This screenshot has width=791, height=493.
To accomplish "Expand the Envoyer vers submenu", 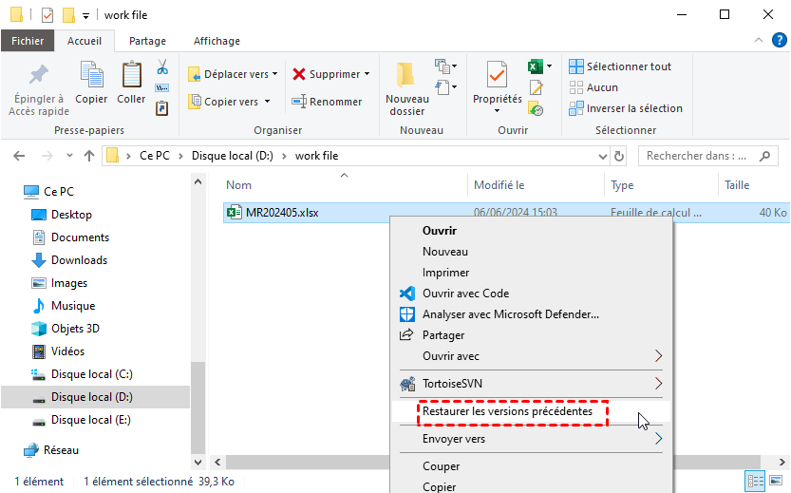I will click(532, 439).
